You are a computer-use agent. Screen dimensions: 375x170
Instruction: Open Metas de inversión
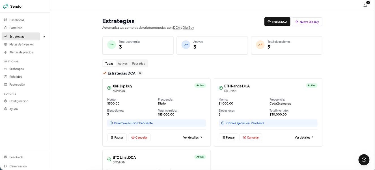click(21, 44)
